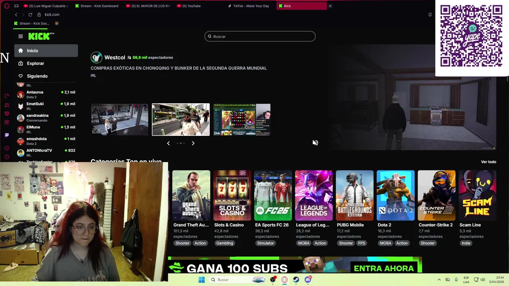509x286 pixels.
Task: Open Opera GX main menu icon
Action: [7, 6]
